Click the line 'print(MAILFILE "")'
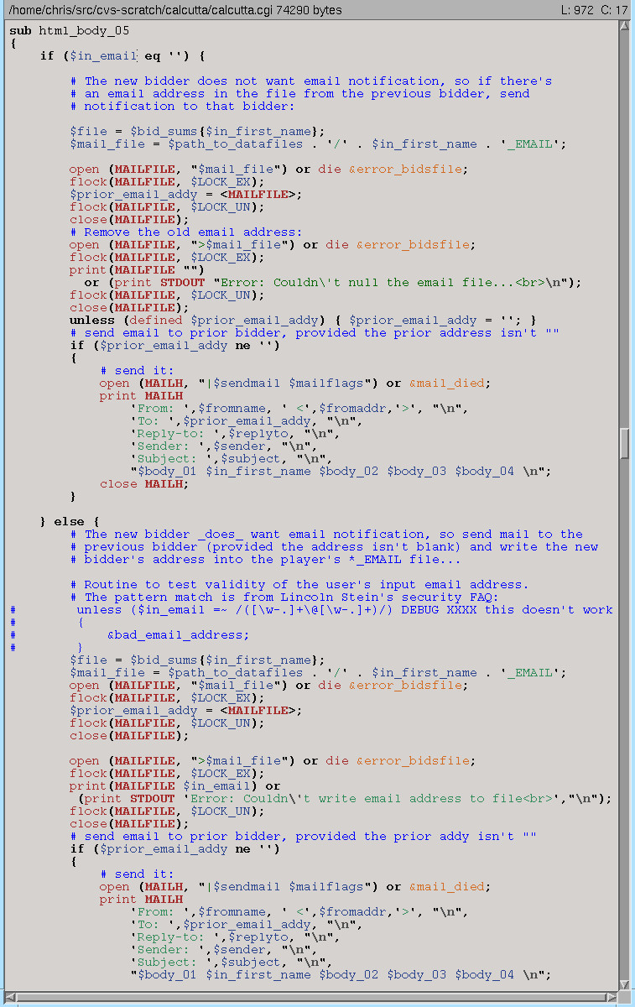The height and width of the screenshot is (1007, 635). (x=138, y=269)
